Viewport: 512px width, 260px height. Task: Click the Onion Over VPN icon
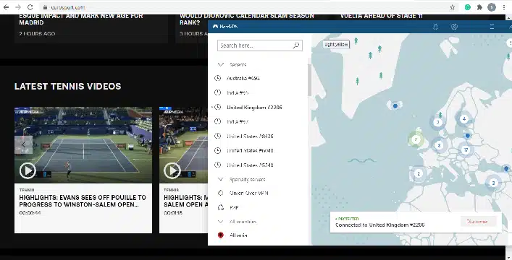tap(221, 194)
